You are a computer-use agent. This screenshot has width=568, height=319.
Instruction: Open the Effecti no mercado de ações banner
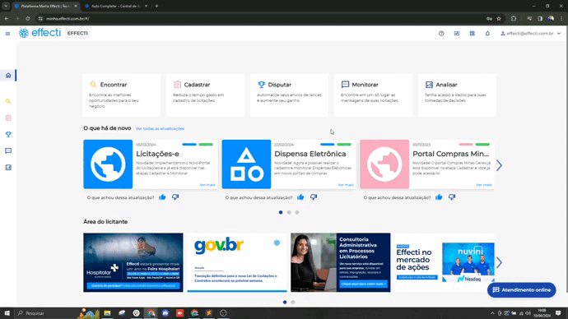click(x=445, y=262)
